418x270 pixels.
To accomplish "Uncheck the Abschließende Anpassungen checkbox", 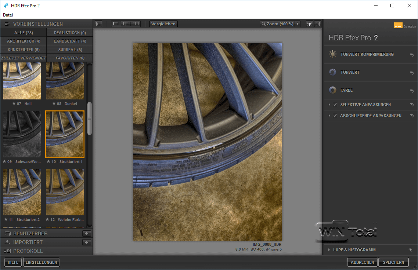I will [335, 116].
